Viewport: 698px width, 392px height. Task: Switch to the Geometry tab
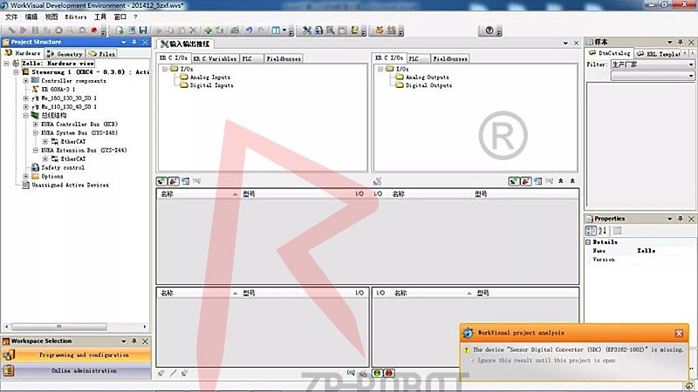click(63, 54)
